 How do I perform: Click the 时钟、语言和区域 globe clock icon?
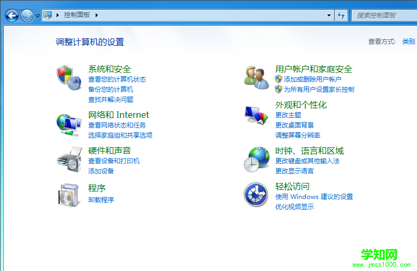pyautogui.click(x=257, y=160)
